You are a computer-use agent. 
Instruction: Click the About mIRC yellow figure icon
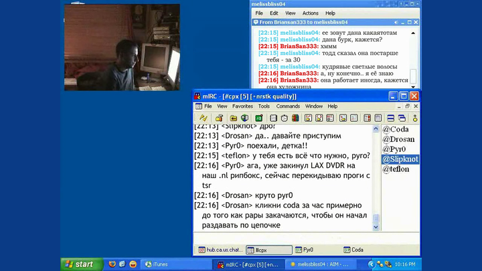pyautogui.click(x=415, y=118)
